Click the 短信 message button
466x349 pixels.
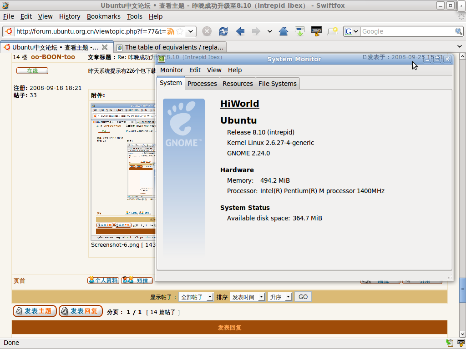137,280
